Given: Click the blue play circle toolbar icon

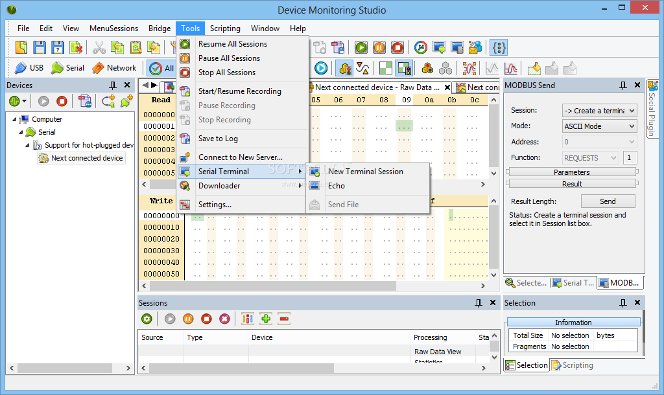Looking at the screenshot, I should point(321,68).
